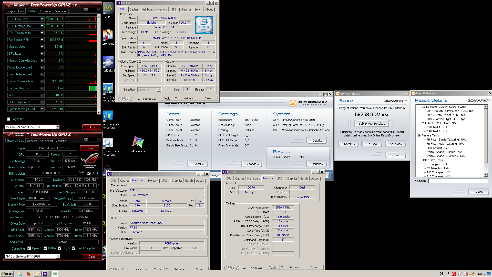Image resolution: width=492 pixels, height=277 pixels.
Task: Click the screenshot camera icon in GPU-Z Sensors window
Action: coord(86,10)
